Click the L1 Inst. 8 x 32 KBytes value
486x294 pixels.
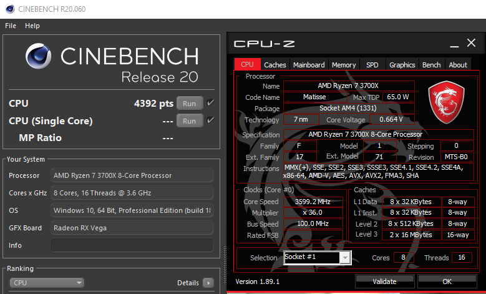pyautogui.click(x=411, y=213)
